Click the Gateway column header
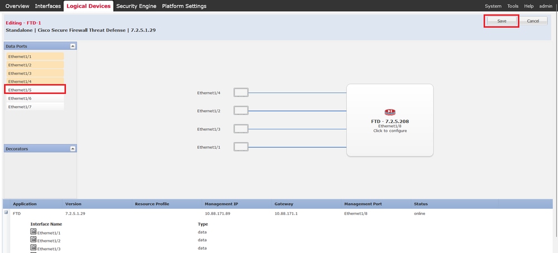Image resolution: width=558 pixels, height=253 pixels. pos(284,204)
